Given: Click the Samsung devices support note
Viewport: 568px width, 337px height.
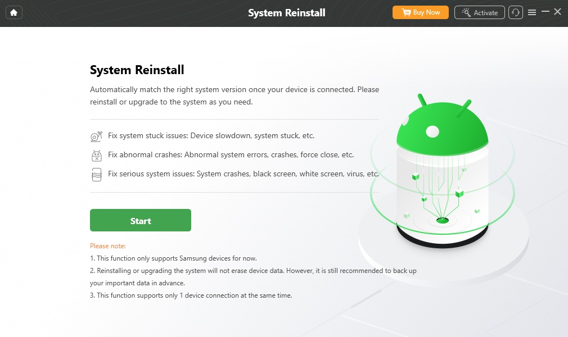Looking at the screenshot, I should click(173, 258).
